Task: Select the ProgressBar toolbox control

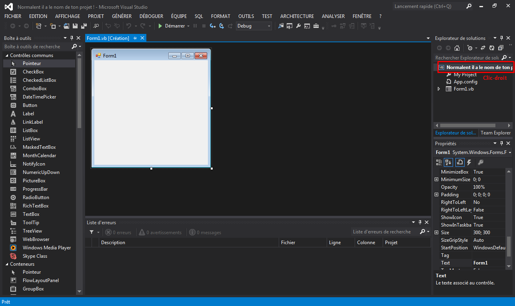Action: coord(39,189)
